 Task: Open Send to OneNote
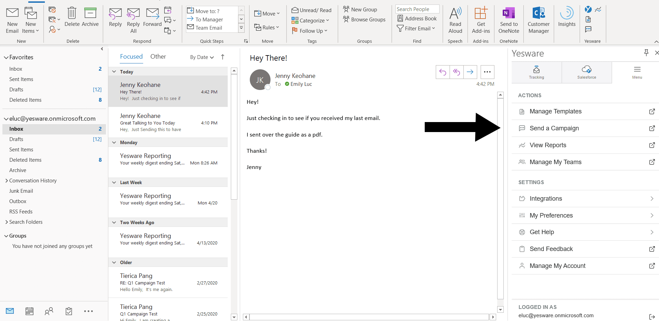click(509, 20)
